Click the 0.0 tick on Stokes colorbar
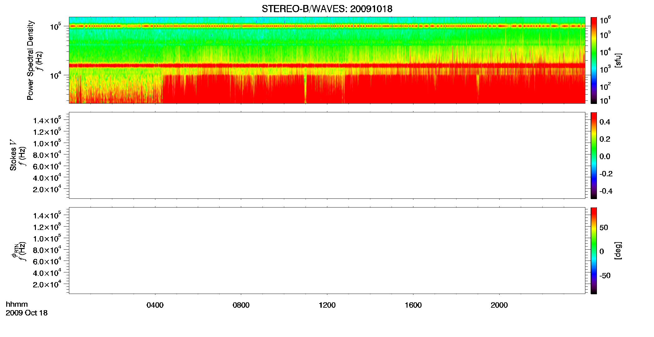 (x=605, y=157)
